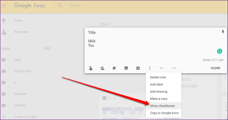This screenshot has height=120, width=228.
Task: Click the Guiding tech label tag icon
Action: click(4, 71)
